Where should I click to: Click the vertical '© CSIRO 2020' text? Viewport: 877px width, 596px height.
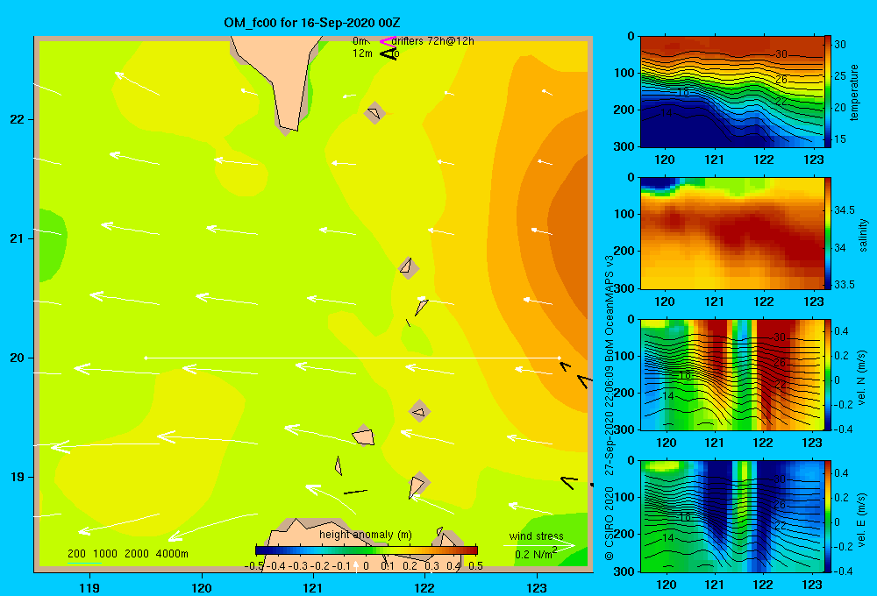610,523
